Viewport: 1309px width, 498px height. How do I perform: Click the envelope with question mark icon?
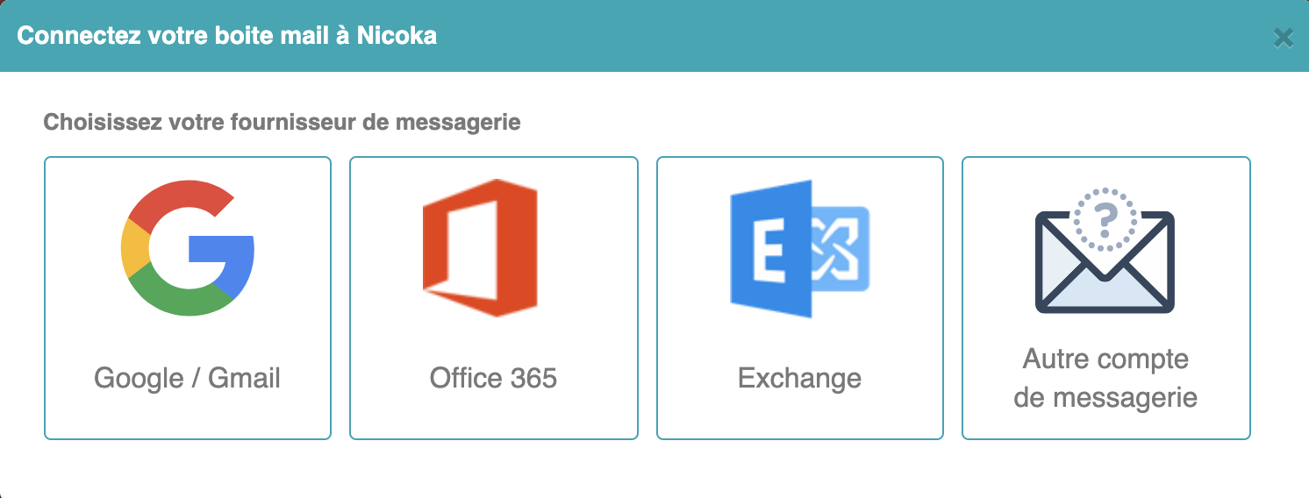click(x=1105, y=250)
